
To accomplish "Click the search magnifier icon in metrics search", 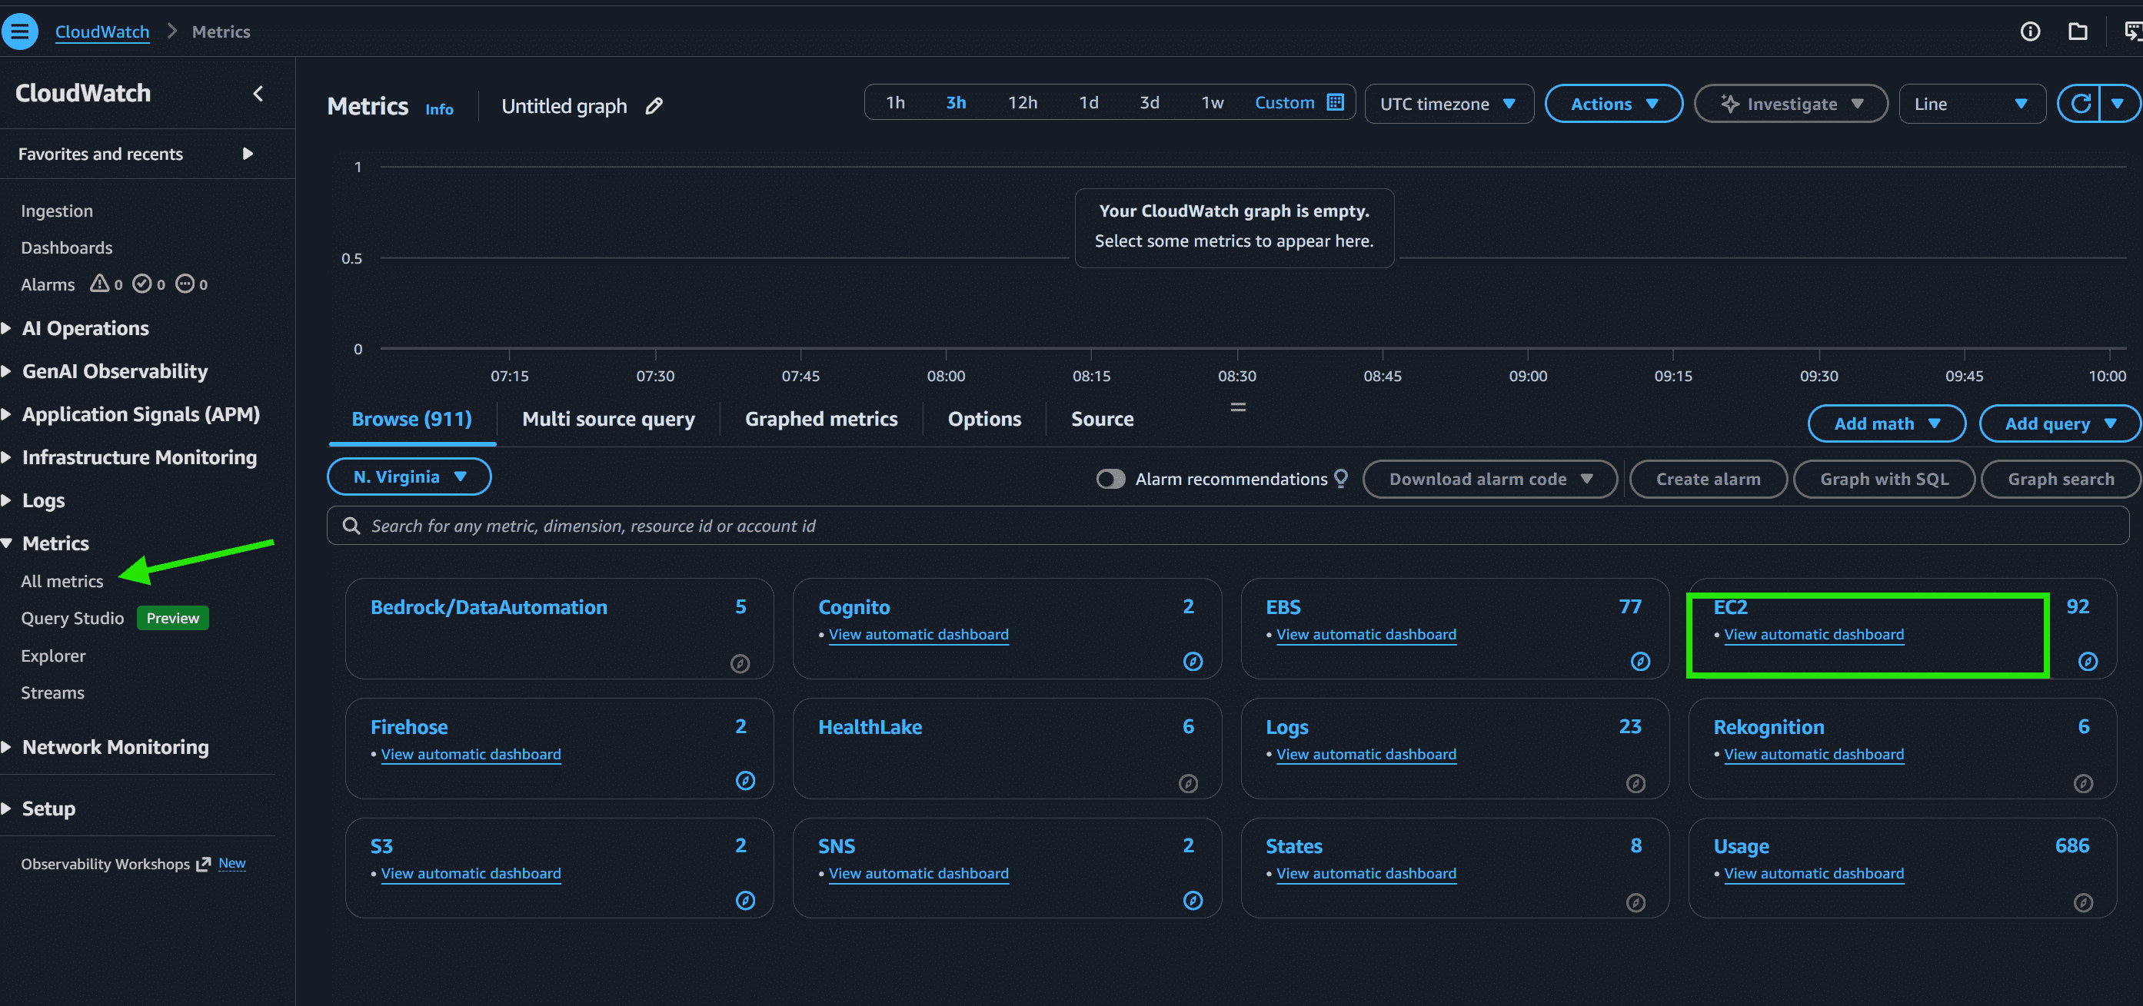I will [x=351, y=526].
